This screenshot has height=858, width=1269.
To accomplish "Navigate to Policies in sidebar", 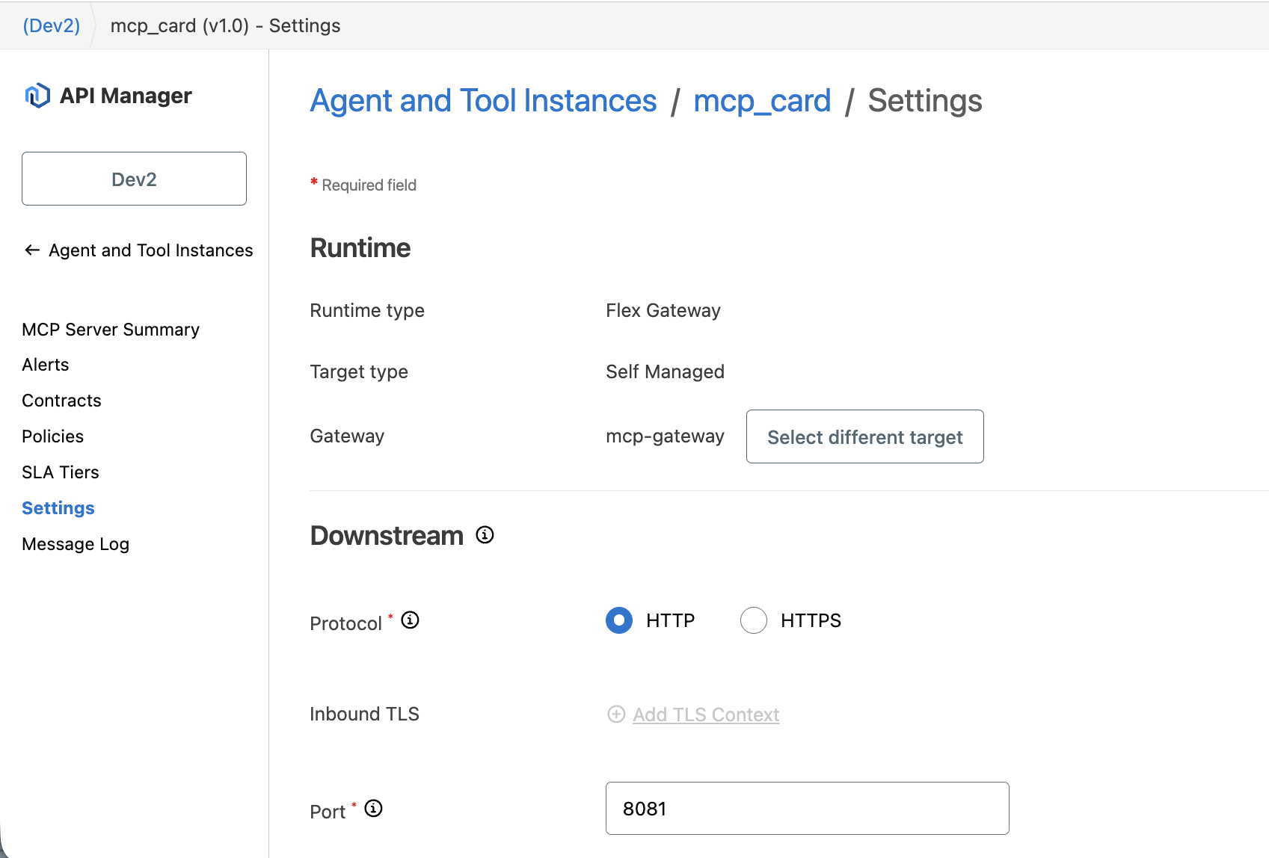I will pyautogui.click(x=53, y=436).
